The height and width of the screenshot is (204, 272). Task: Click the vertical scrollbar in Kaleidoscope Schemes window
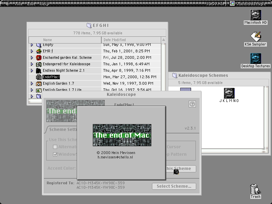266,118
